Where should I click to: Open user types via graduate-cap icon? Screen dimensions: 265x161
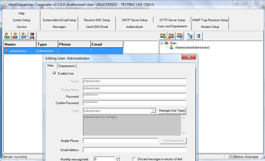32,36
